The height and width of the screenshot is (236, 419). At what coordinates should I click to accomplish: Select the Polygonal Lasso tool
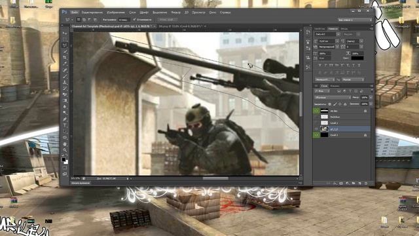click(x=65, y=45)
